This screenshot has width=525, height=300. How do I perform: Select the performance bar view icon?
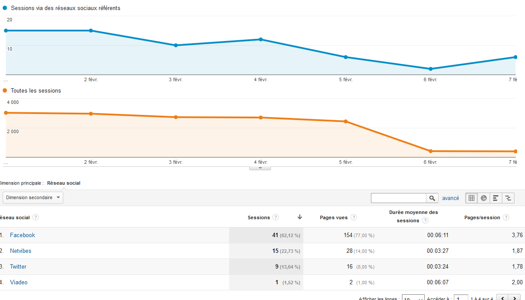(x=496, y=198)
